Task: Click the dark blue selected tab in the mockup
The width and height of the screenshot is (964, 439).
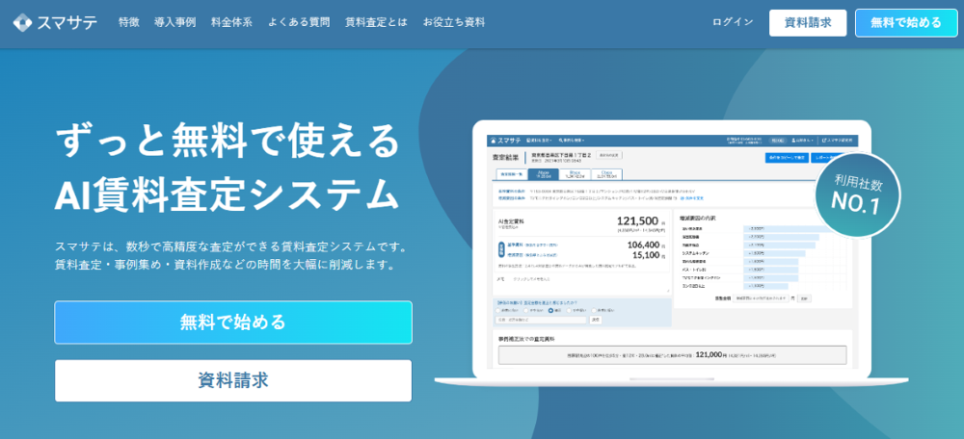Action: [x=543, y=174]
